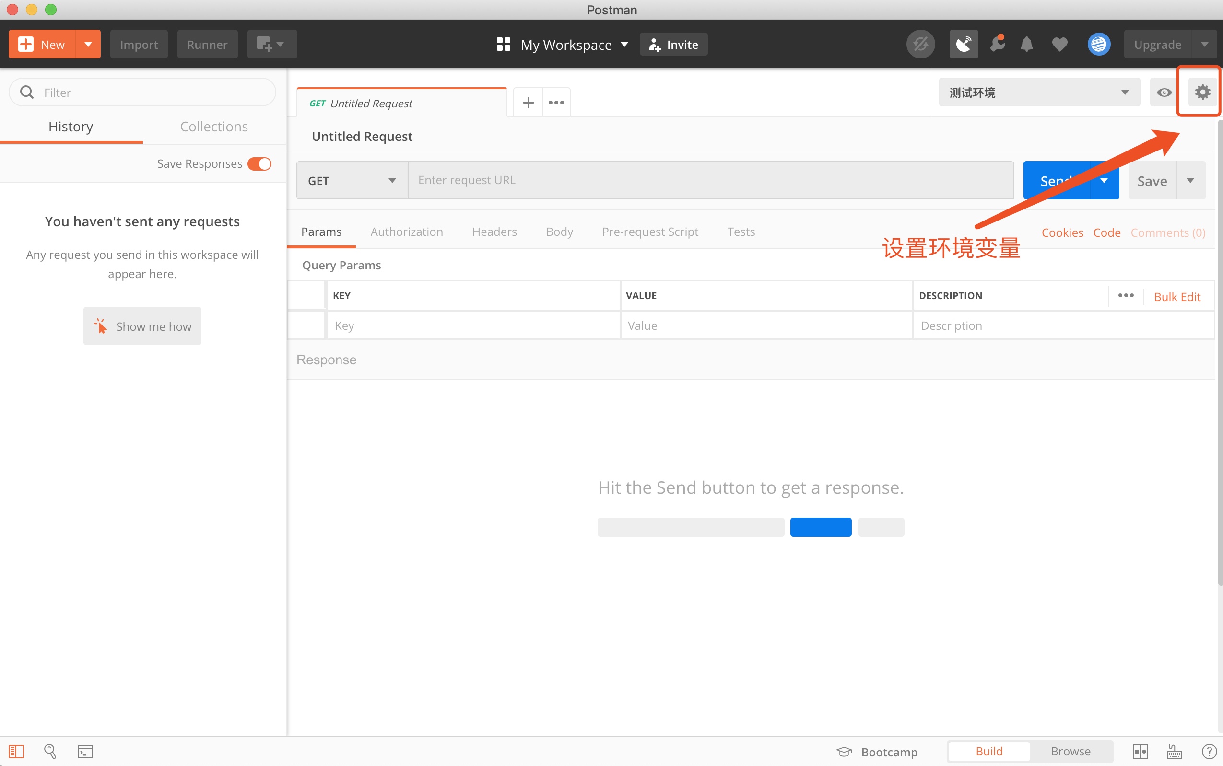The width and height of the screenshot is (1223, 766).
Task: Click the heart icon in header
Action: 1060,45
